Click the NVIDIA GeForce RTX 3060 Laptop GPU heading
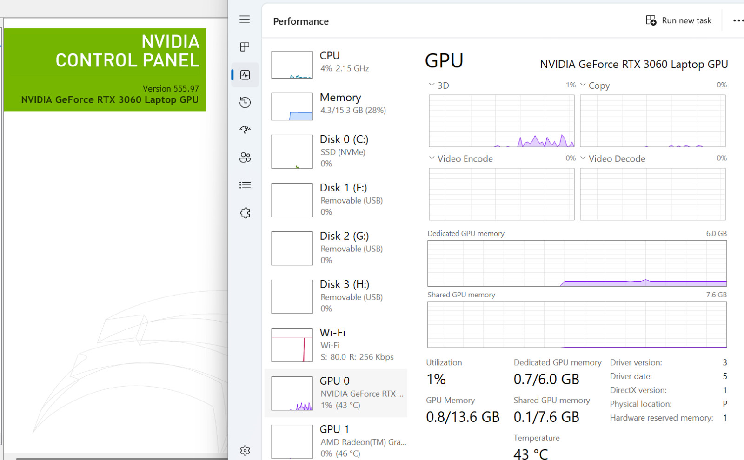Image resolution: width=744 pixels, height=460 pixels. click(634, 64)
